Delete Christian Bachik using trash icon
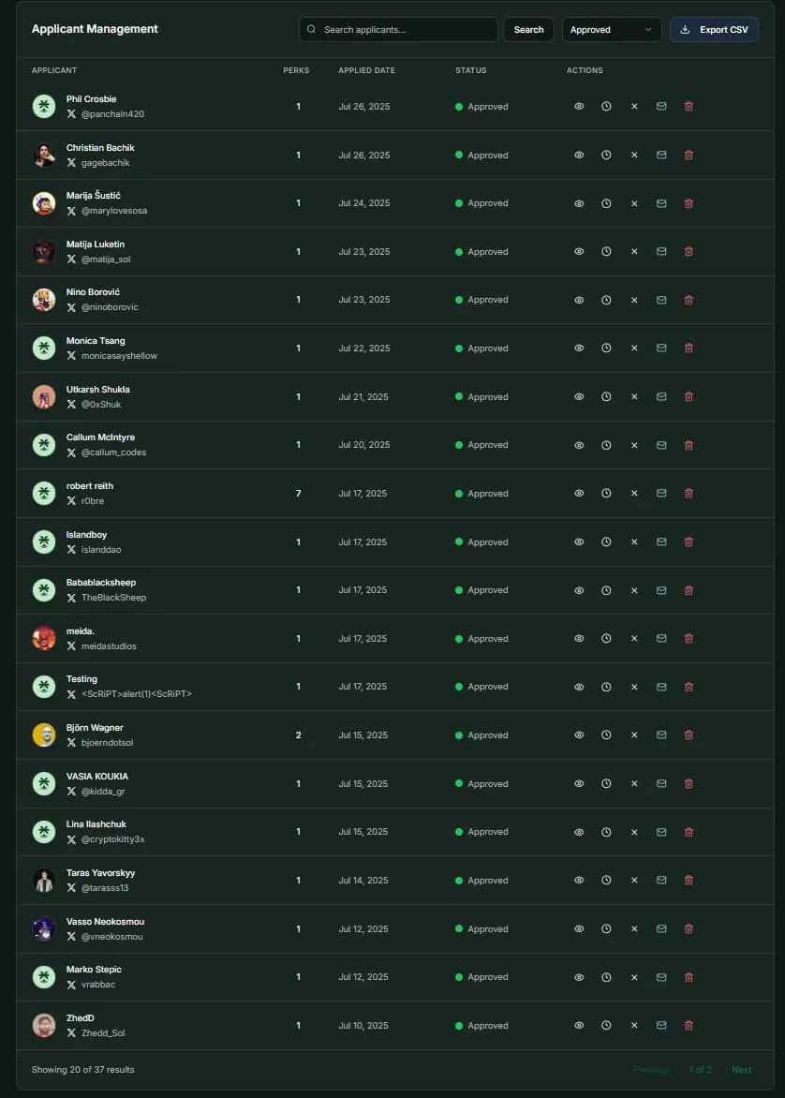 (689, 155)
